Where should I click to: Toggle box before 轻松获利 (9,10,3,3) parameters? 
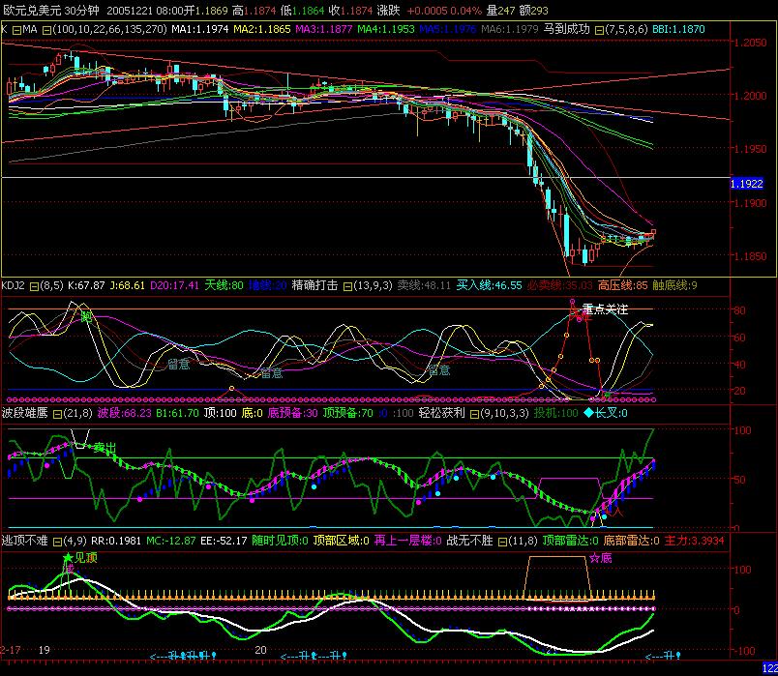(474, 414)
